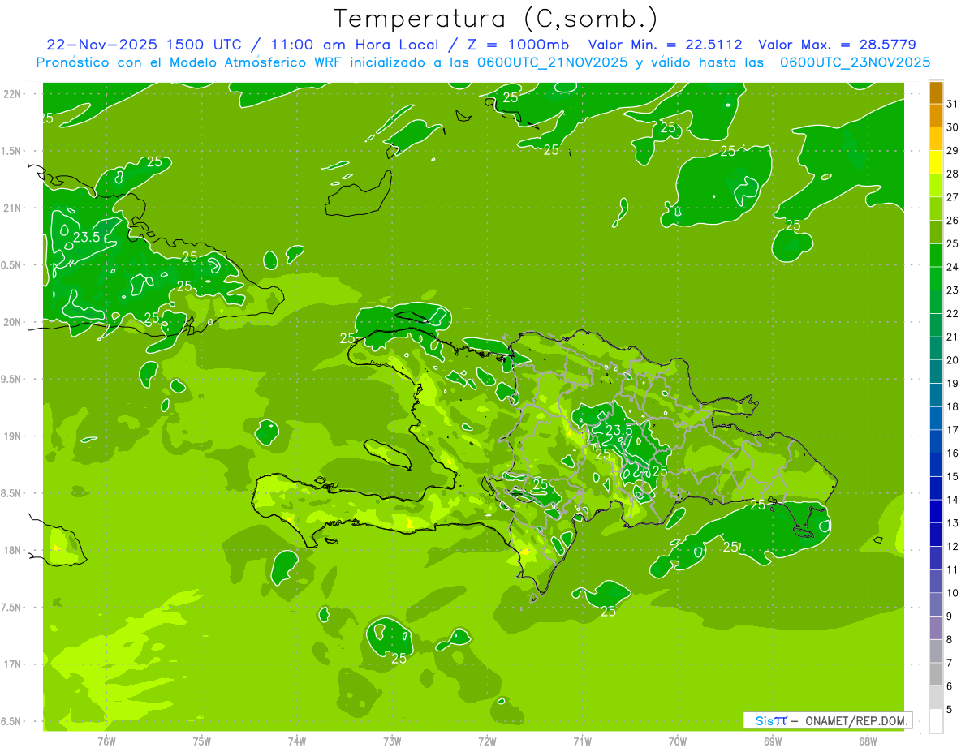Click the 68W longitude label
The height and width of the screenshot is (752, 974).
coord(868,741)
